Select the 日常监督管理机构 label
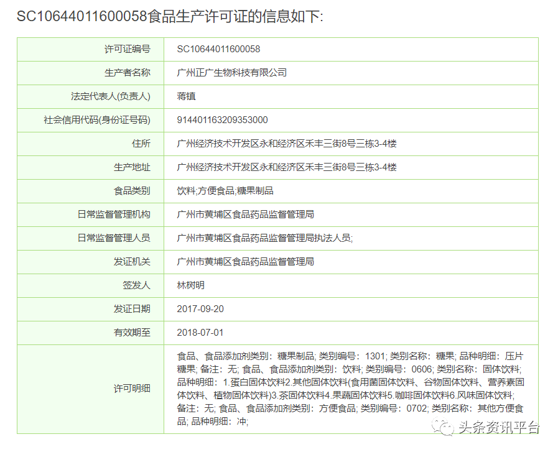The height and width of the screenshot is (452, 558). pyautogui.click(x=114, y=214)
